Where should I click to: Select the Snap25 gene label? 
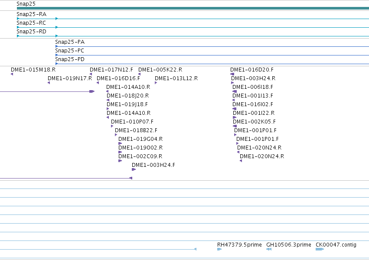(x=26, y=4)
